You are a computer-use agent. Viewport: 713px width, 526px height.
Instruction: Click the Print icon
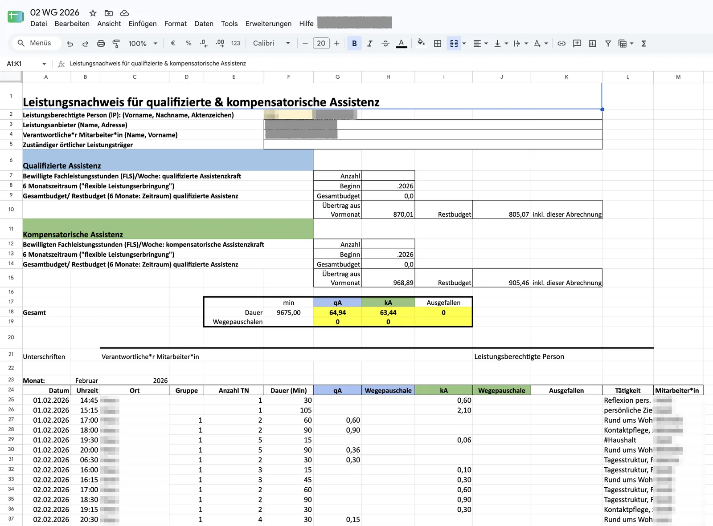101,43
